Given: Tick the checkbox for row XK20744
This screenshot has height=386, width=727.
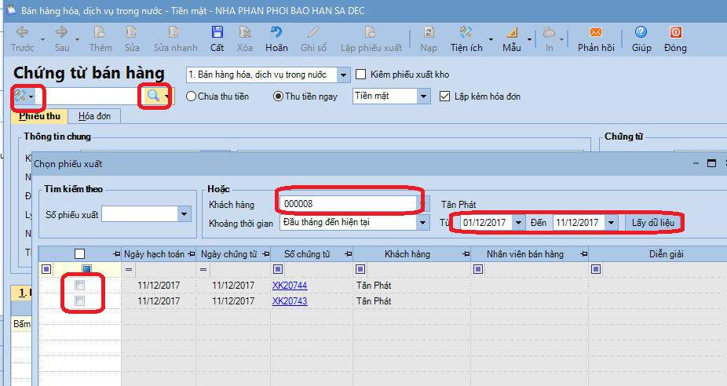Looking at the screenshot, I should (80, 285).
